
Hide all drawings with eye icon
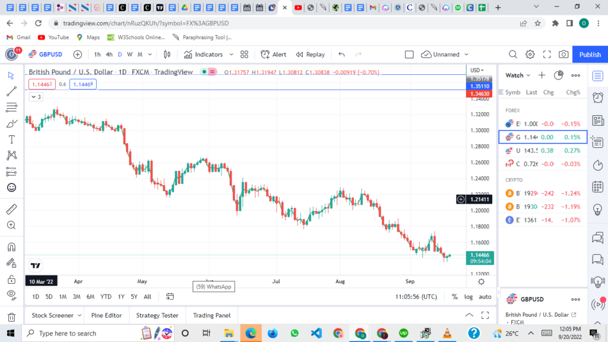pos(11,295)
